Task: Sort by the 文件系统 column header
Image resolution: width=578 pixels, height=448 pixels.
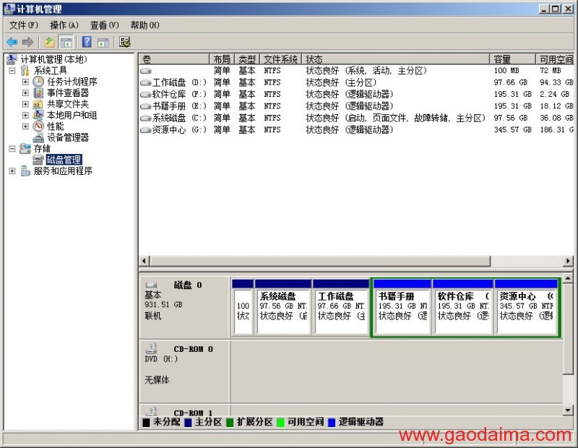Action: [280, 59]
